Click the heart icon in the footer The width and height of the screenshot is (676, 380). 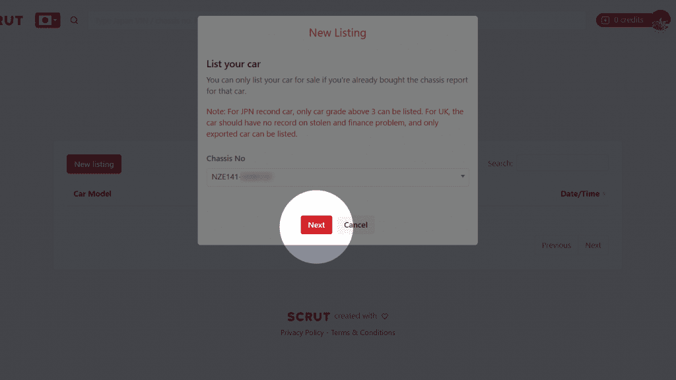pyautogui.click(x=385, y=316)
